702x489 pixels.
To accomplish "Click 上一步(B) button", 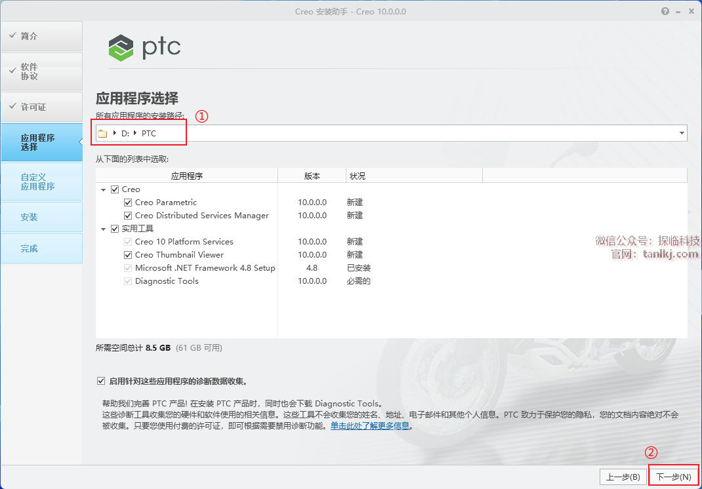I will coord(623,477).
